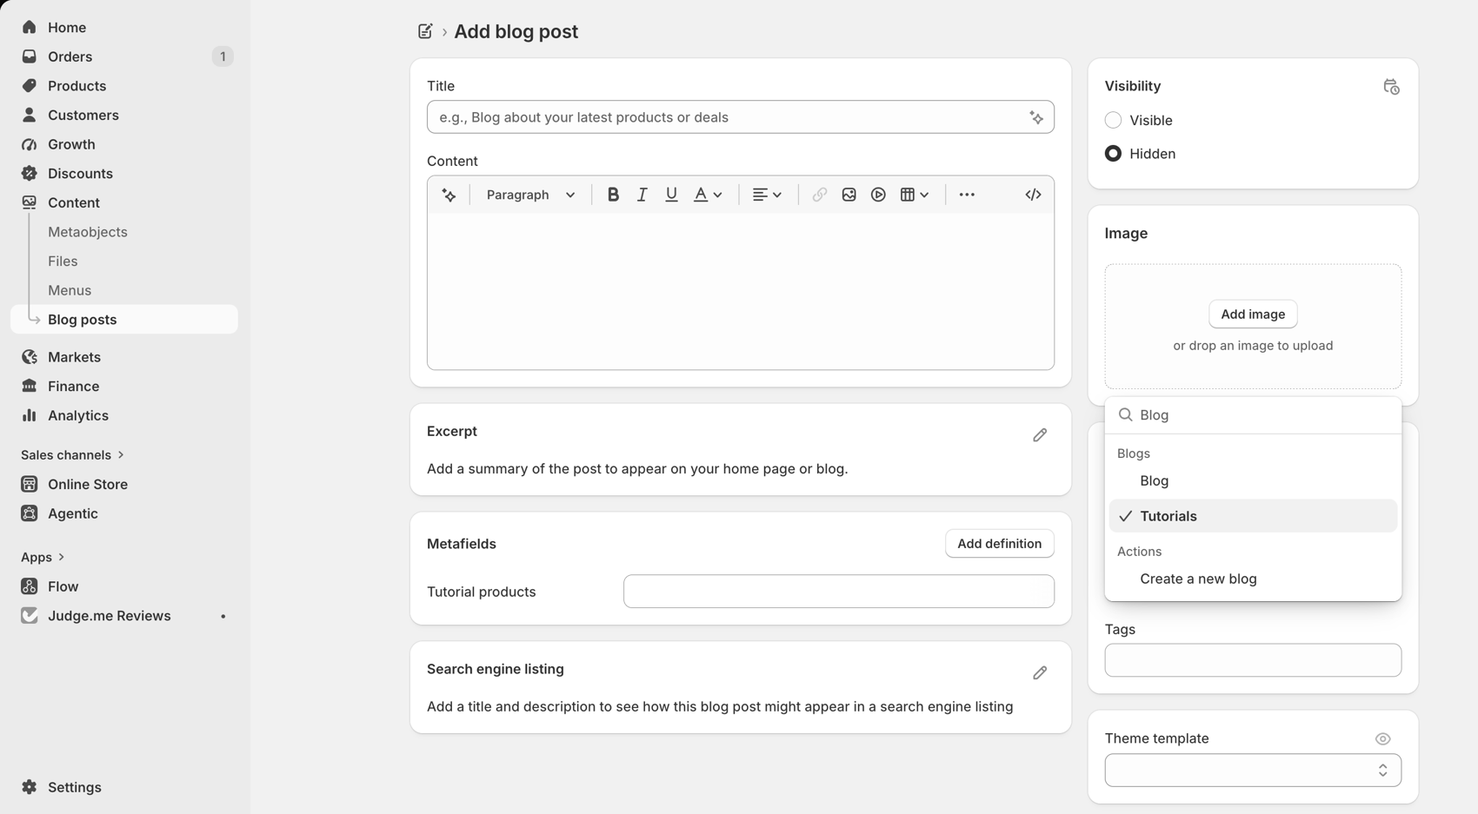Viewport: 1478px width, 814px height.
Task: Click the schedule visibility date icon
Action: coord(1391,87)
